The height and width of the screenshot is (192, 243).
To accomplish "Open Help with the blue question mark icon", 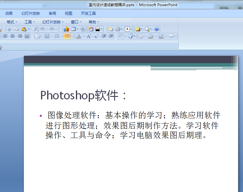I will click(157, 29).
